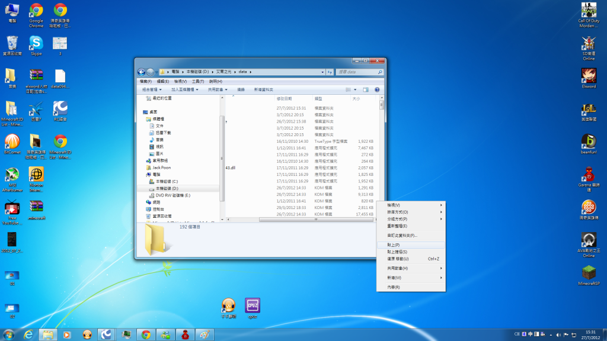This screenshot has height=341, width=607.
Task: Toggle the preview pane button
Action: pos(366,90)
